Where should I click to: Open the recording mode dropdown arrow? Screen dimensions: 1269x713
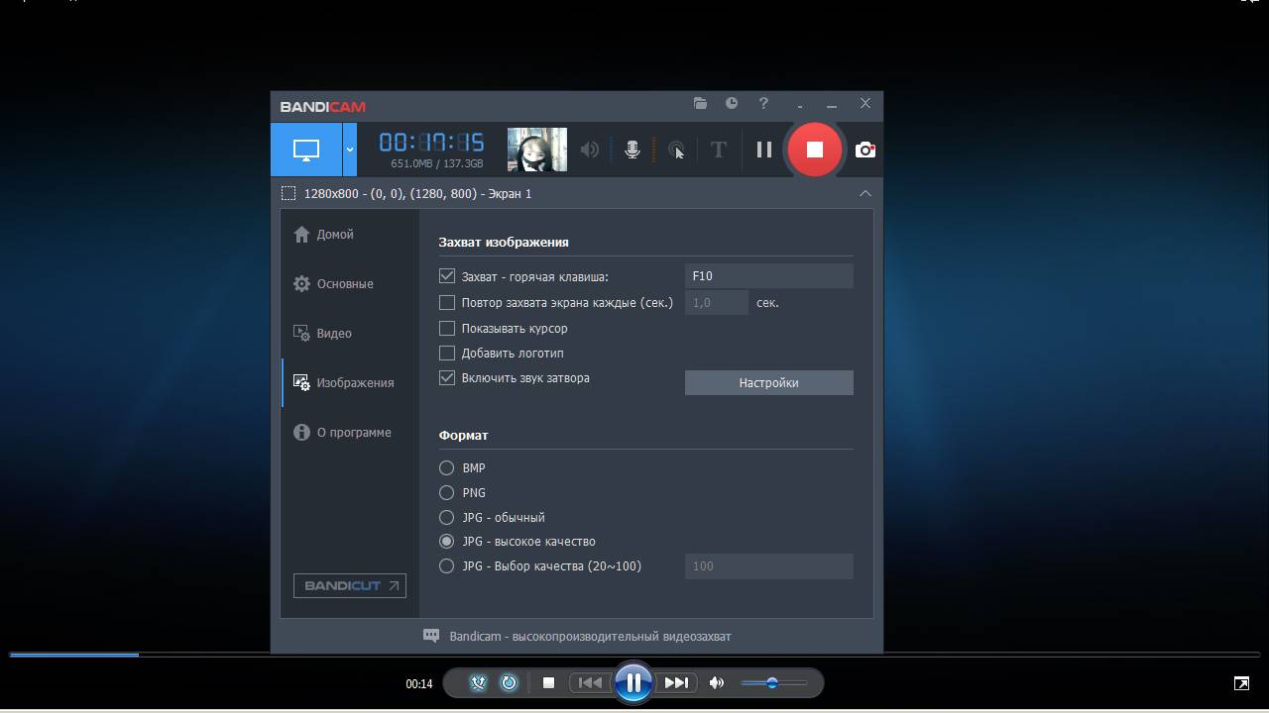350,150
